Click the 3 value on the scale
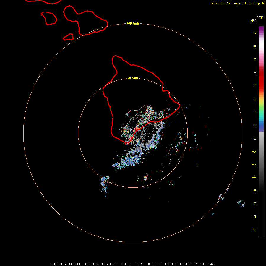This screenshot has width=266, height=266. (x=255, y=86)
